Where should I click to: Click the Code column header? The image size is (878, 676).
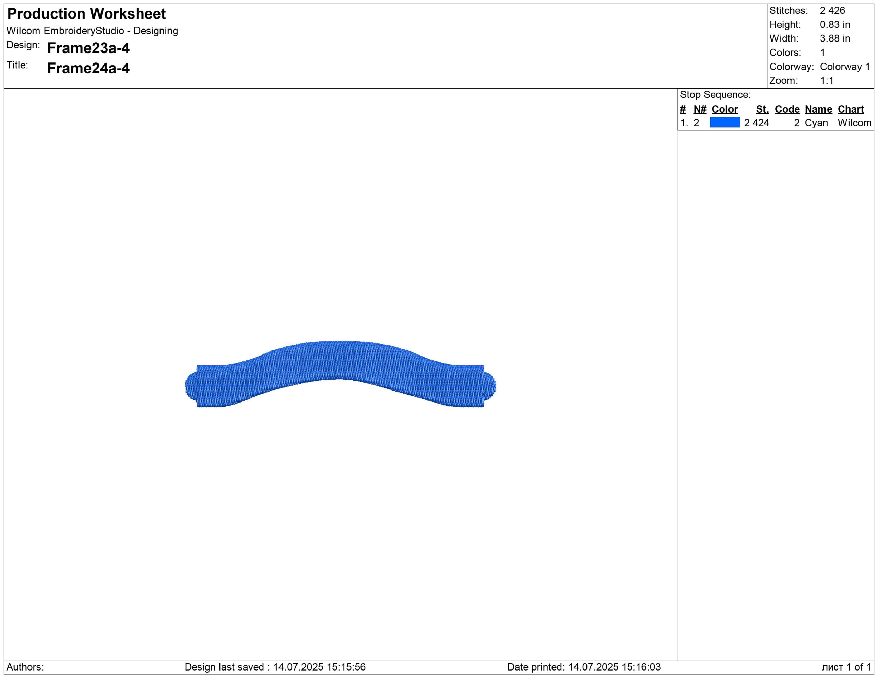[x=787, y=109]
